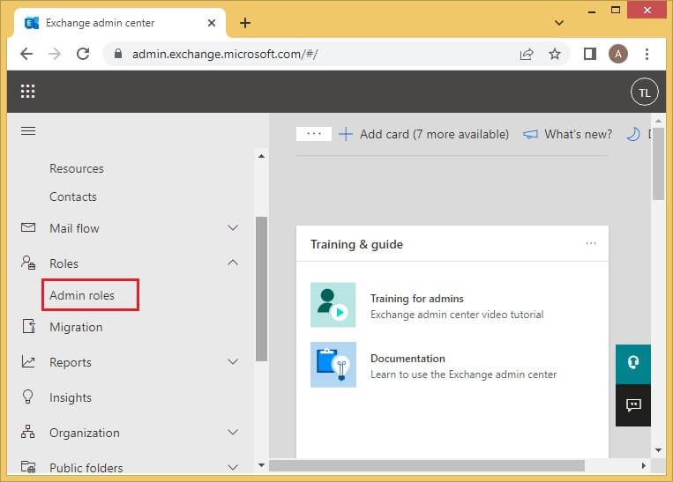Click the navigation pane scrollbar thumb

point(261,289)
